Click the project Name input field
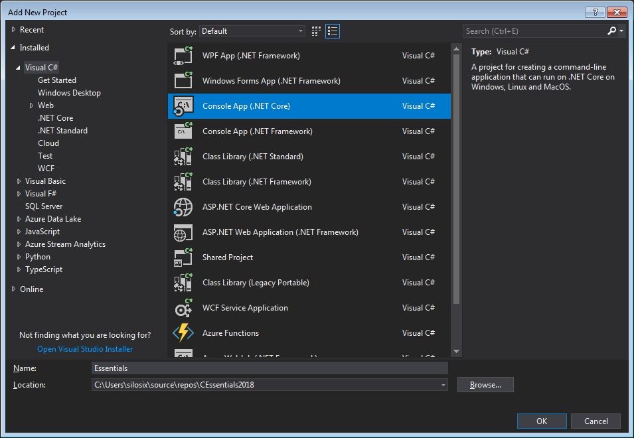Viewport: 634px width, 438px height. (270, 368)
